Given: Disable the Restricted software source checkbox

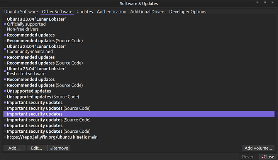Looking at the screenshot, I should 5,71.
